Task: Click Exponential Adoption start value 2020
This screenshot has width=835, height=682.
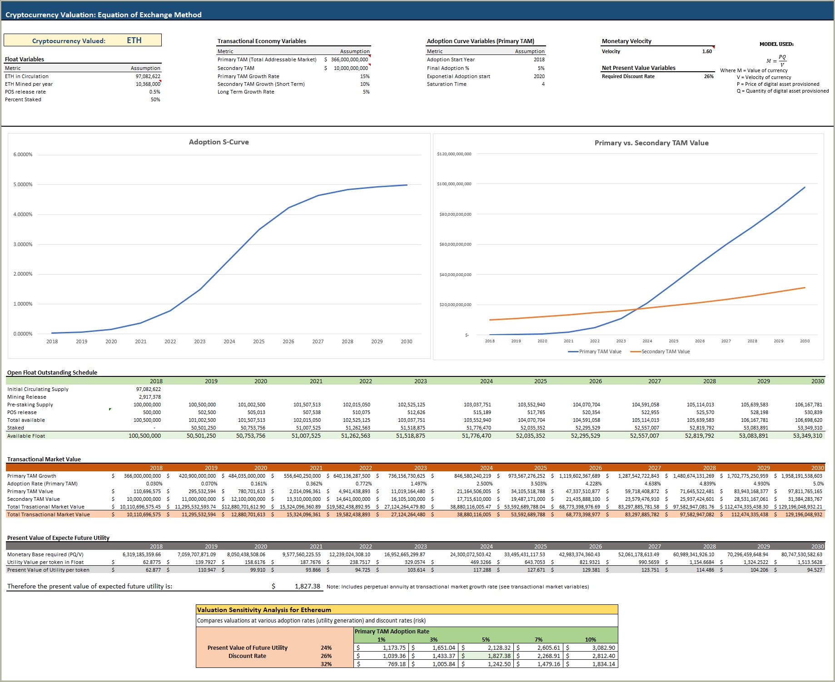Action: (539, 76)
